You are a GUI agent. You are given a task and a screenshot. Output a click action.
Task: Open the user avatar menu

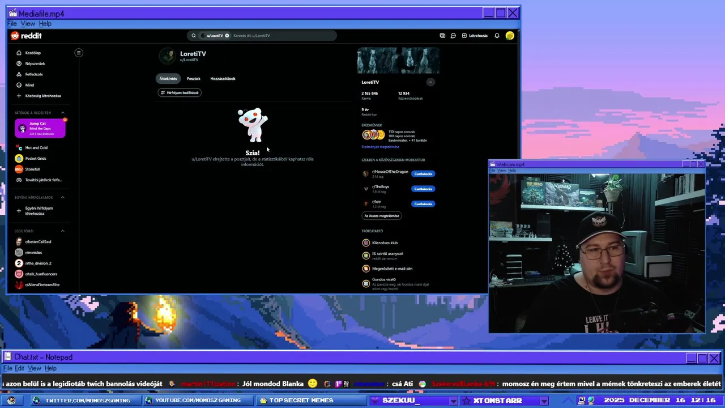point(510,36)
